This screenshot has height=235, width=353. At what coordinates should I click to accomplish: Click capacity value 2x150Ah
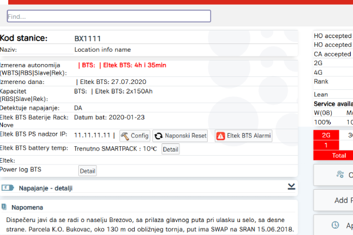138,91
